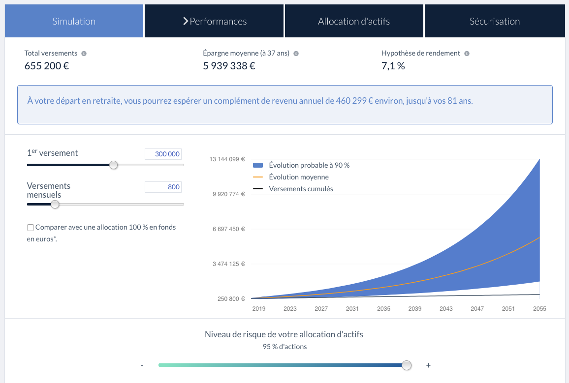569x383 pixels.
Task: Click the plus sign of risk slider
Action: 428,365
